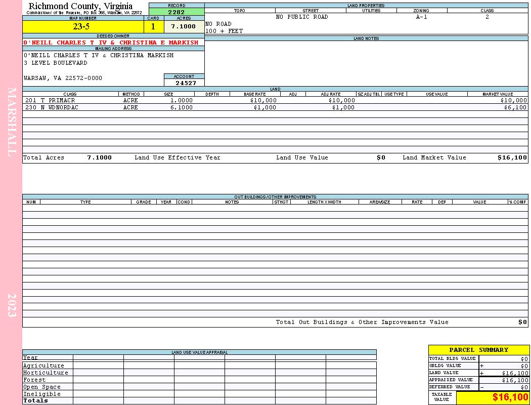Image resolution: width=531 pixels, height=405 pixels.
Task: Click Total Acres value 7.1000
Action: coord(99,157)
